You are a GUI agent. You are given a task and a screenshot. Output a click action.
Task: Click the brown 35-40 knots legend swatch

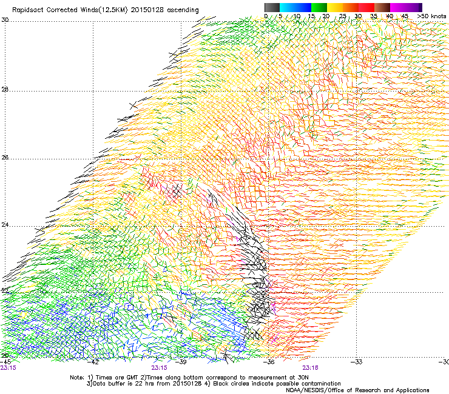point(382,7)
